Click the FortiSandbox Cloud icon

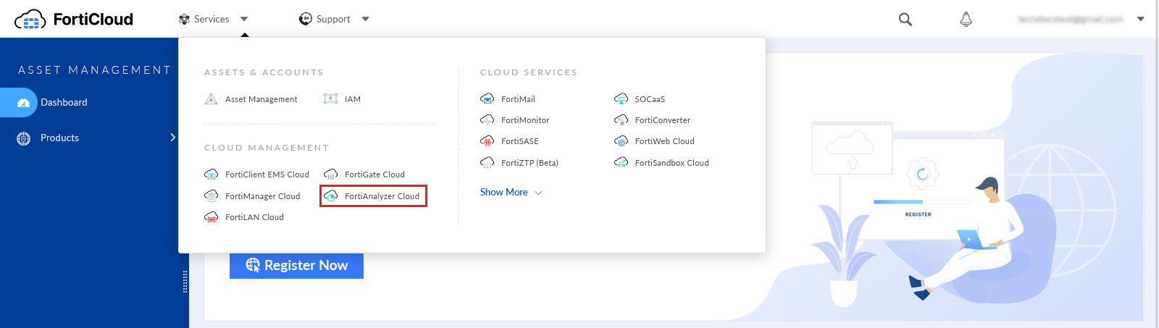click(x=621, y=162)
